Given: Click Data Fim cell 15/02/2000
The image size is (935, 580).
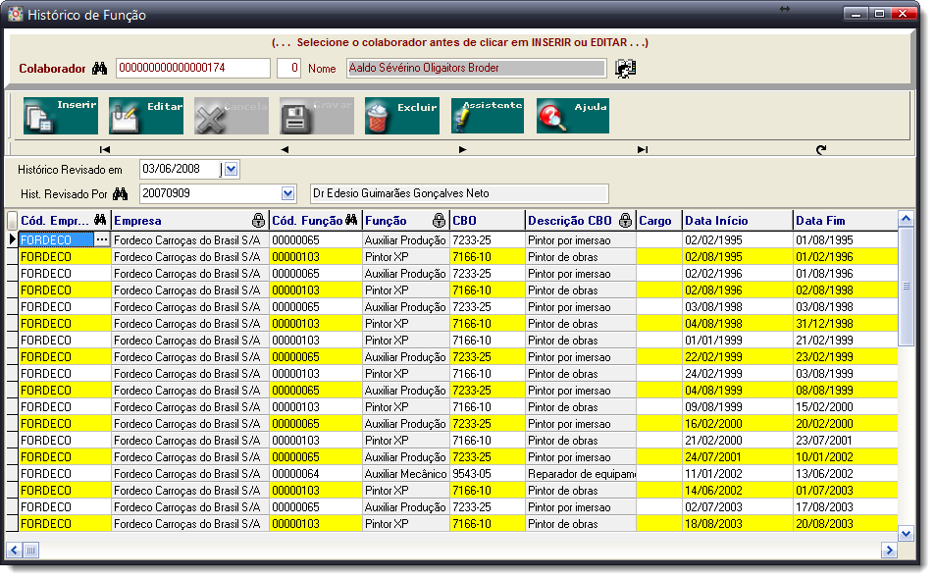Looking at the screenshot, I should click(845, 407).
